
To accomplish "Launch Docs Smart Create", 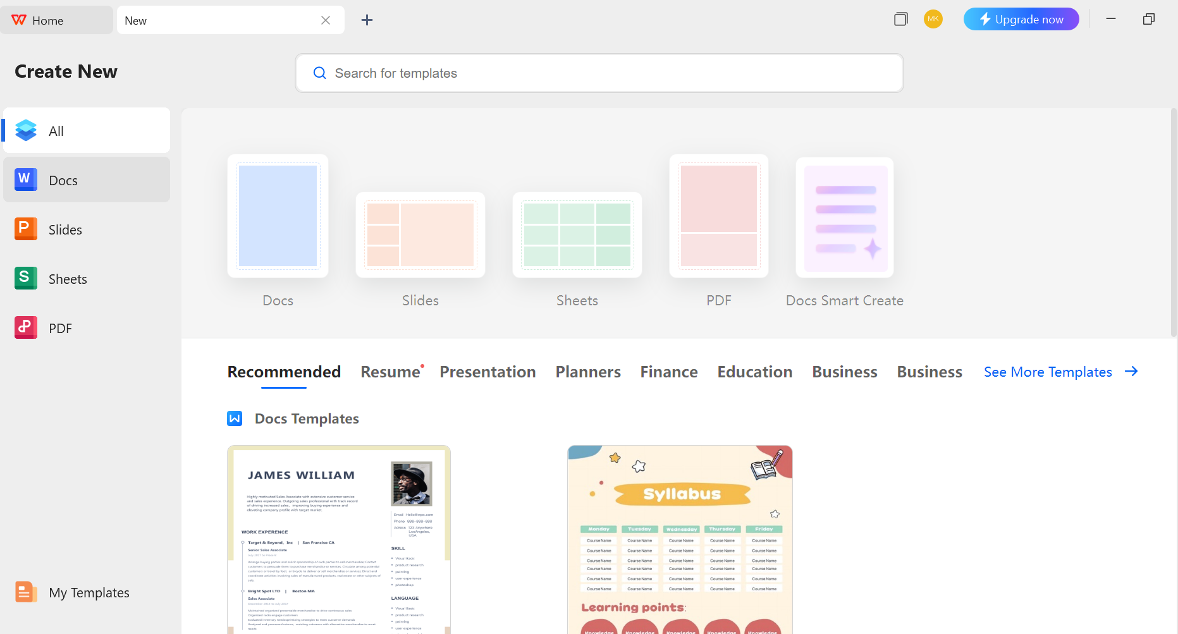I will click(845, 218).
